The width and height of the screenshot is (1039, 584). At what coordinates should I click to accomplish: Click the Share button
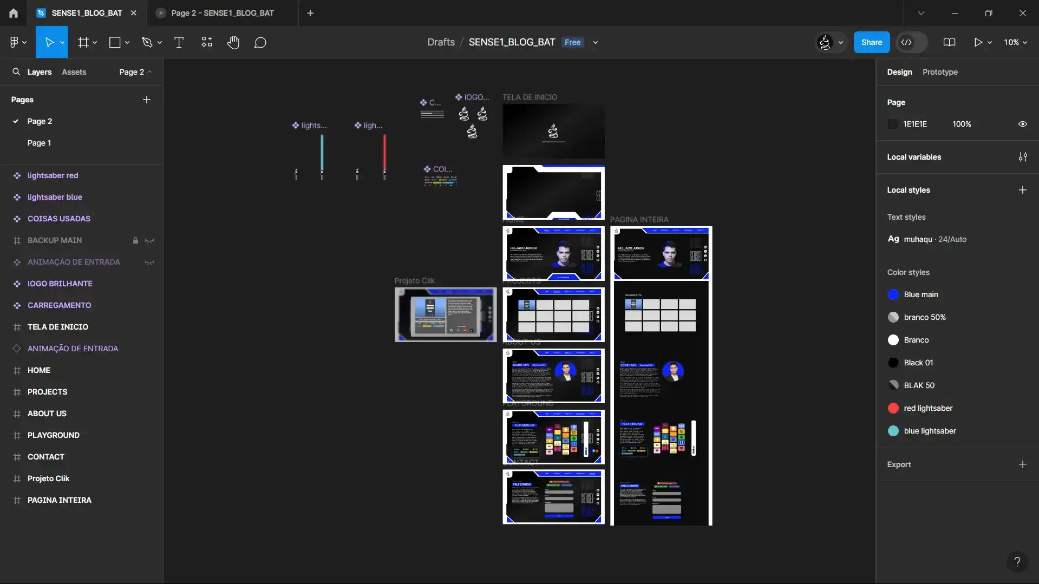[872, 42]
